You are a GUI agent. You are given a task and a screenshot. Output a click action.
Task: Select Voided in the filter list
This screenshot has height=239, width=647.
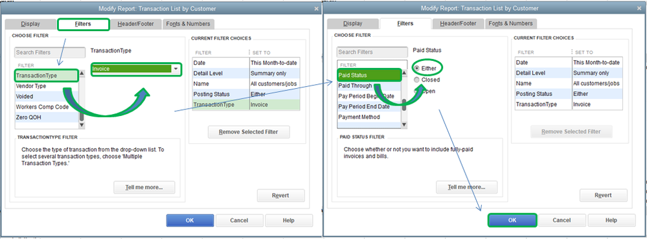(46, 97)
